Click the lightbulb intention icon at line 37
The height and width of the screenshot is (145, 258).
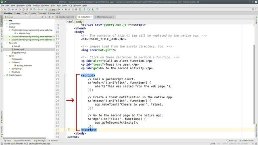(x=69, y=130)
